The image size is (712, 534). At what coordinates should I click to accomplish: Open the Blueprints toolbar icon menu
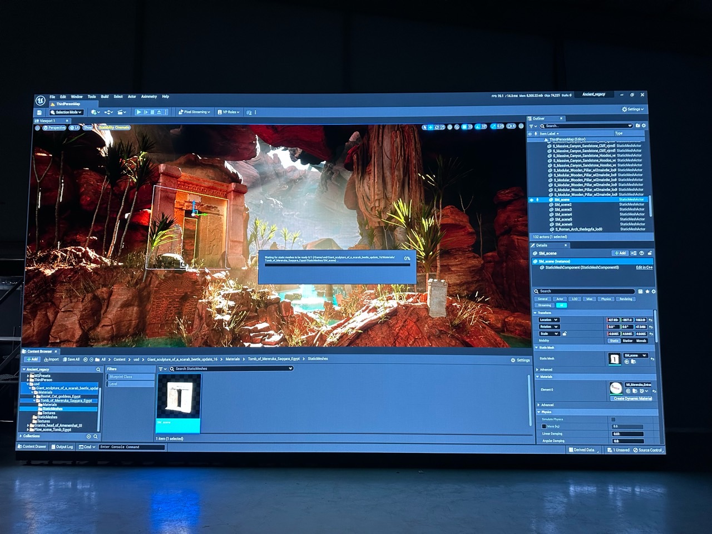(x=109, y=112)
